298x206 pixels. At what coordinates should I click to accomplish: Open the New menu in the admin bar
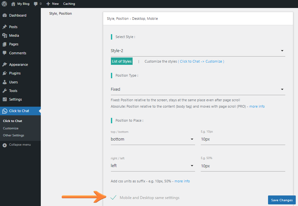coord(52,4)
